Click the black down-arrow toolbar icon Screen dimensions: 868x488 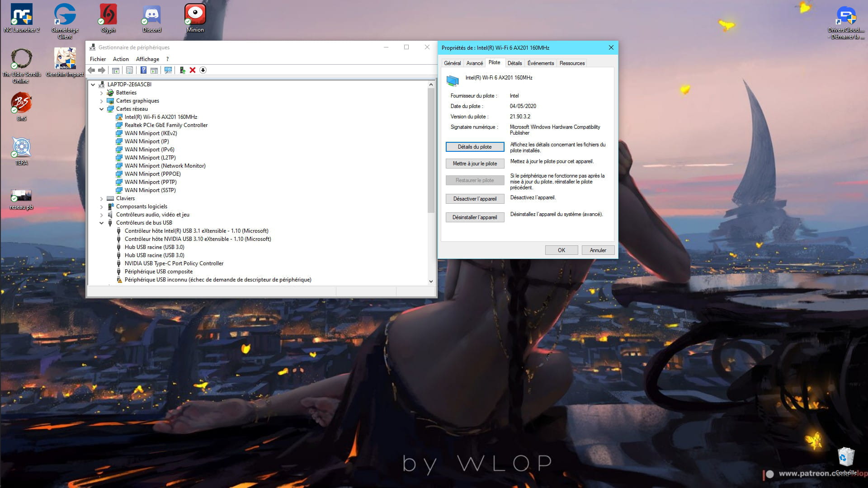[203, 70]
